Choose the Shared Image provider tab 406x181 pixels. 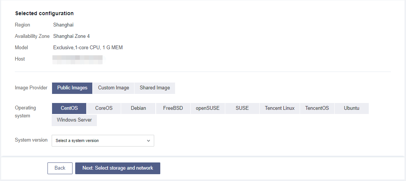(x=155, y=88)
